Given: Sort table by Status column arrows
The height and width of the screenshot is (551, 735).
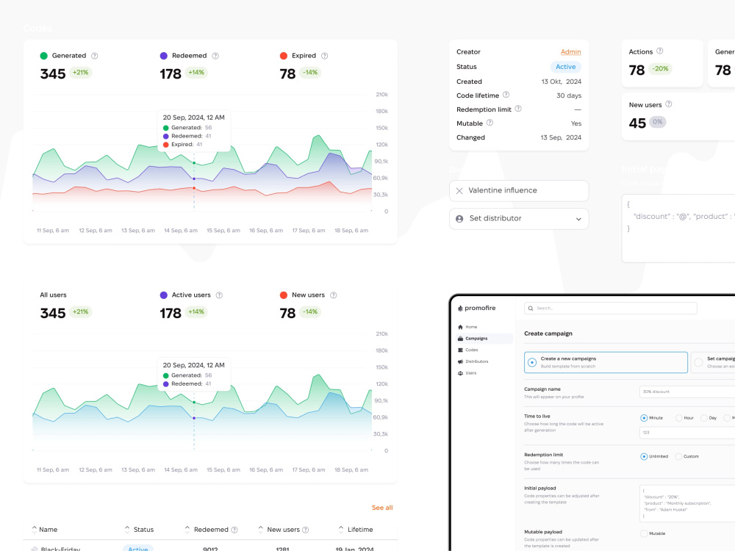Looking at the screenshot, I should (127, 530).
